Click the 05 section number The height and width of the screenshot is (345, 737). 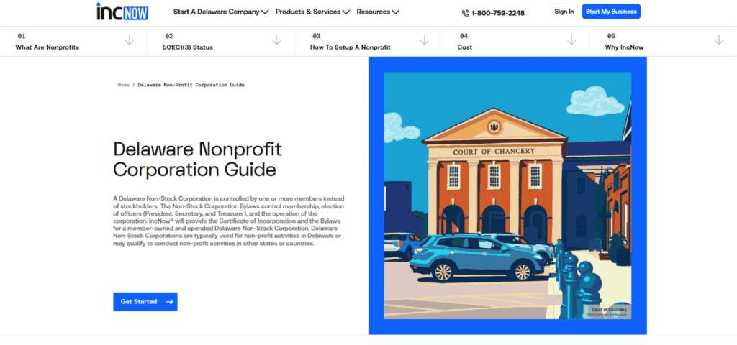611,36
